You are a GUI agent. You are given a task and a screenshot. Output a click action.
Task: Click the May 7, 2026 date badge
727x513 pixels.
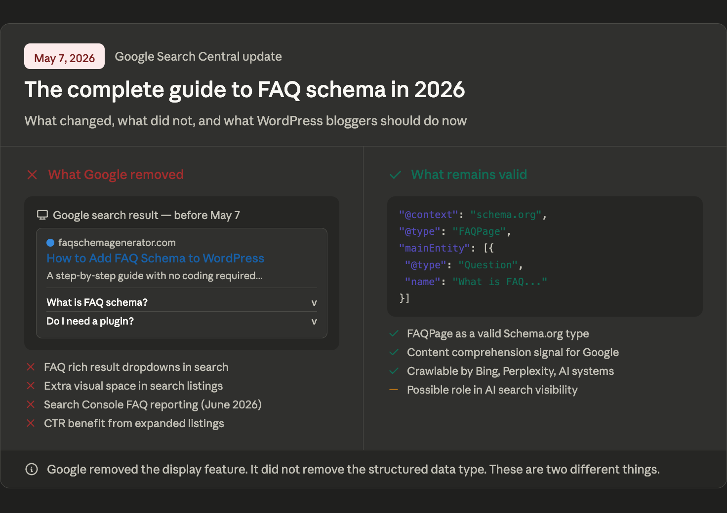tap(64, 56)
